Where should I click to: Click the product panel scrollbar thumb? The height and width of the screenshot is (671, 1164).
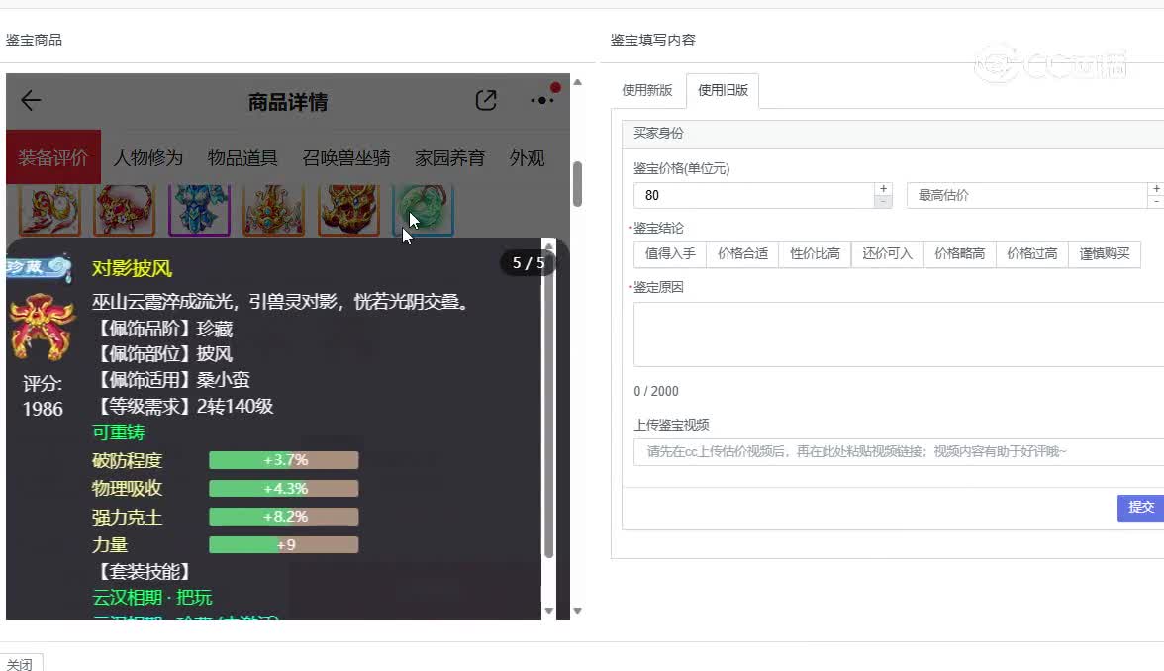pos(578,183)
